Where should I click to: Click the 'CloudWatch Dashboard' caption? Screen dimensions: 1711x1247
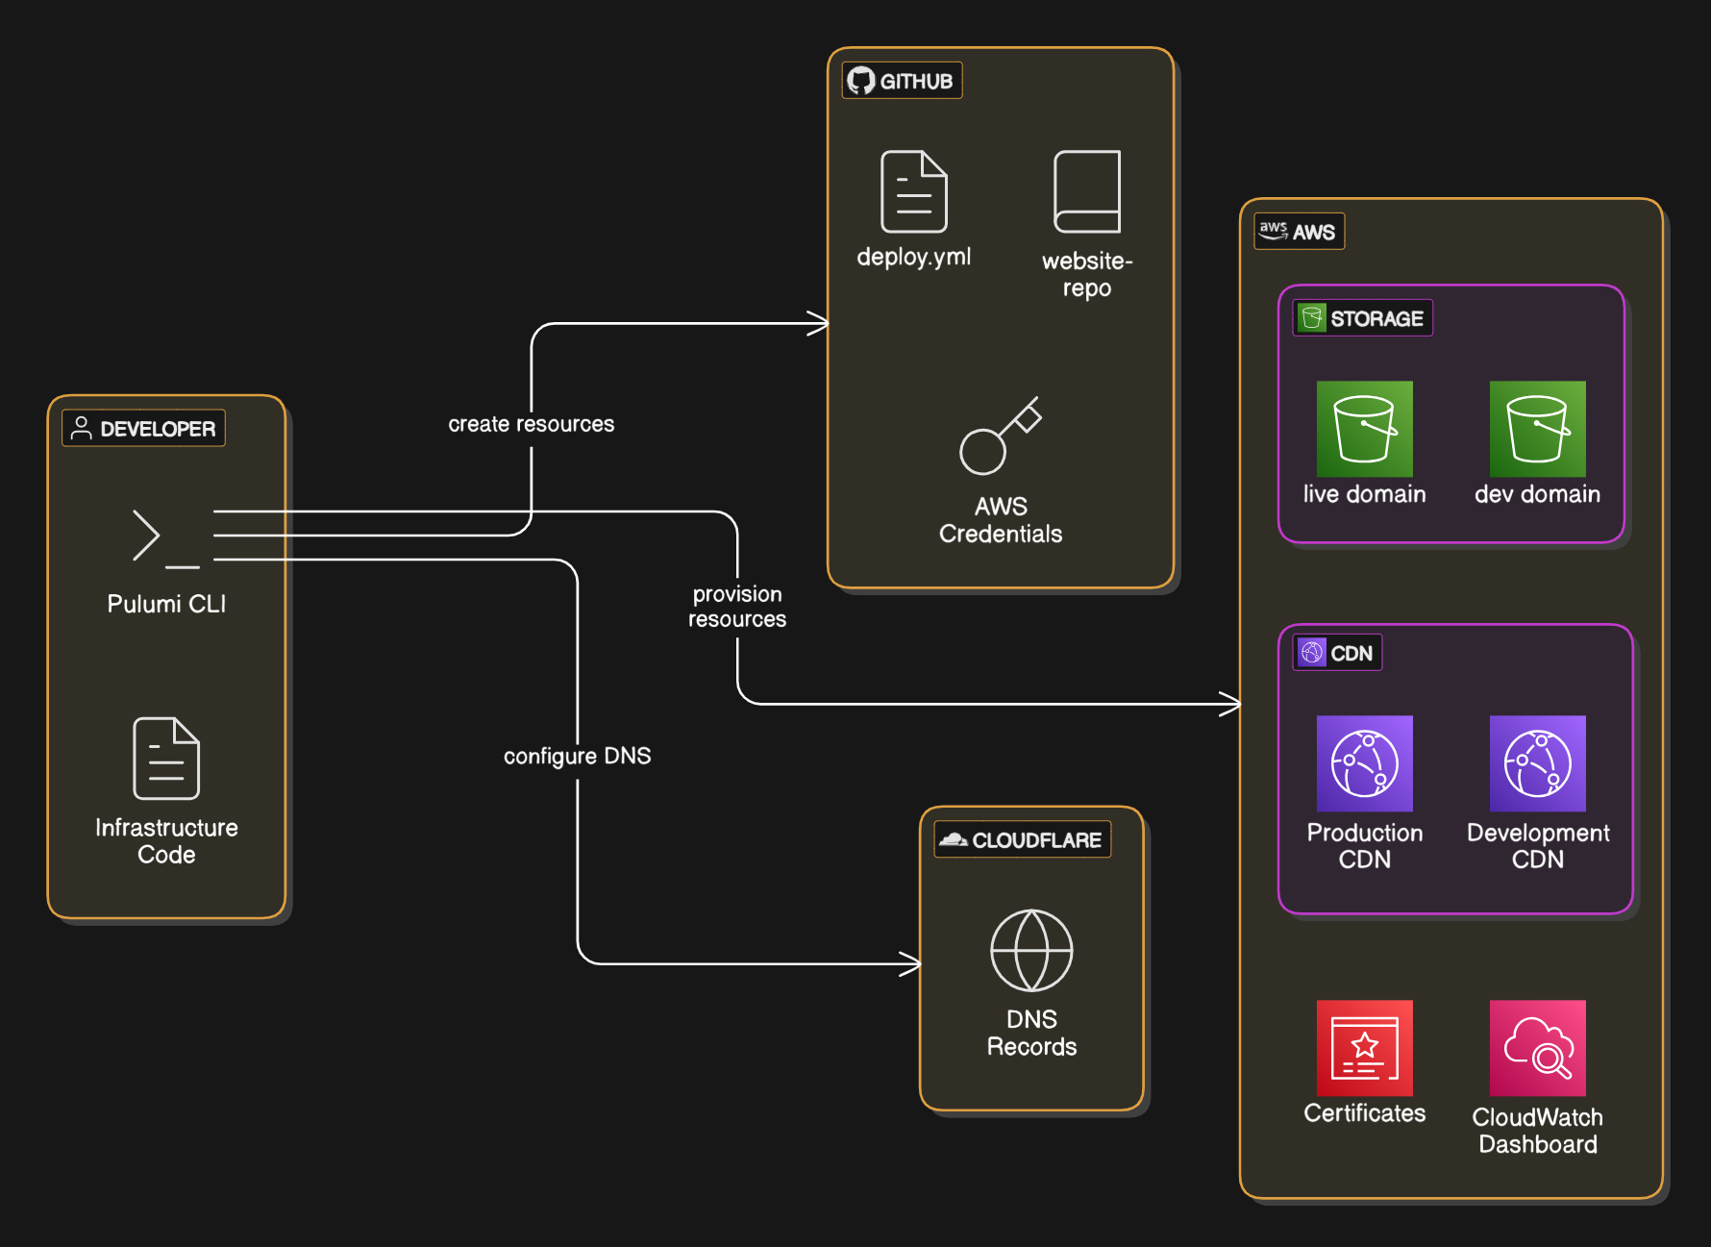tap(1538, 1131)
